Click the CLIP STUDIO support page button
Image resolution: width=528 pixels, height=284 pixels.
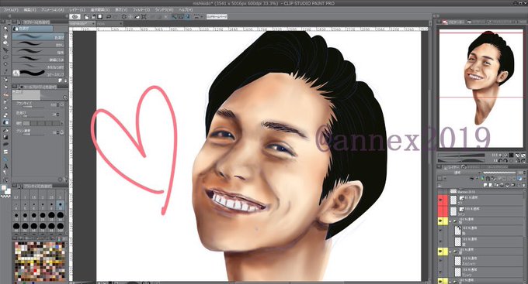(217, 16)
